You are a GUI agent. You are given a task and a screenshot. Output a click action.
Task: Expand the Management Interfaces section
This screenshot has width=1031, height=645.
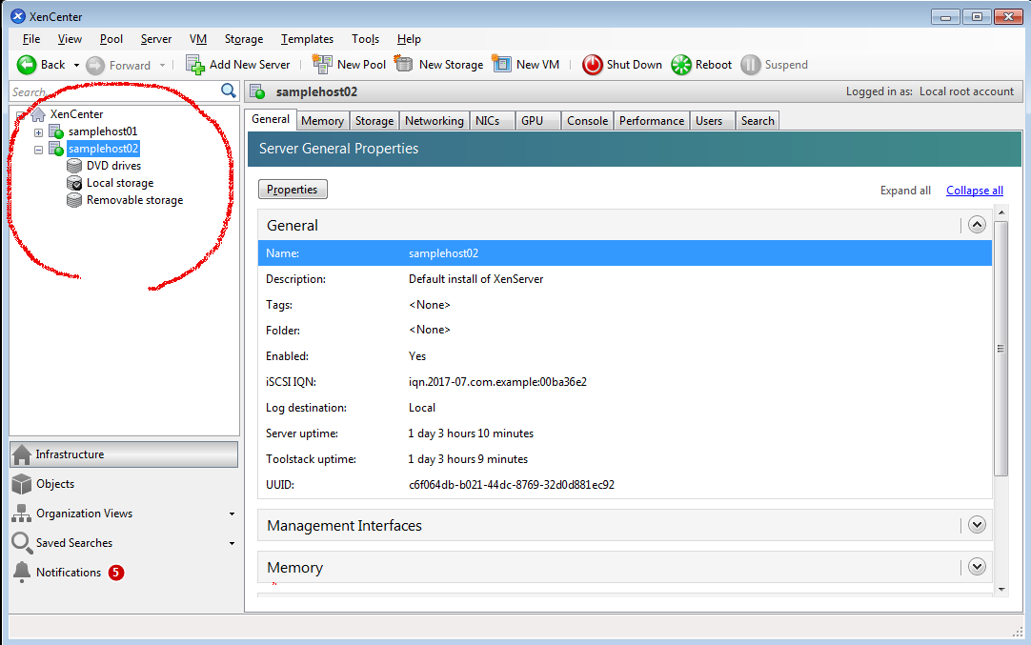(x=976, y=525)
